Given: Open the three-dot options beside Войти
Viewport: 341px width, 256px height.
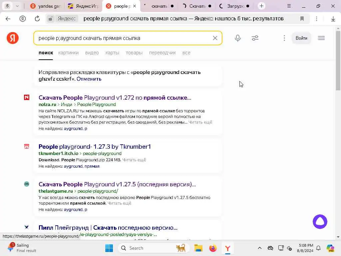Looking at the screenshot, I should (284, 38).
